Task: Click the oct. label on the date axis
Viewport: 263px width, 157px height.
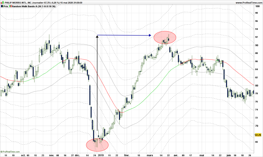Action: (x=23, y=155)
